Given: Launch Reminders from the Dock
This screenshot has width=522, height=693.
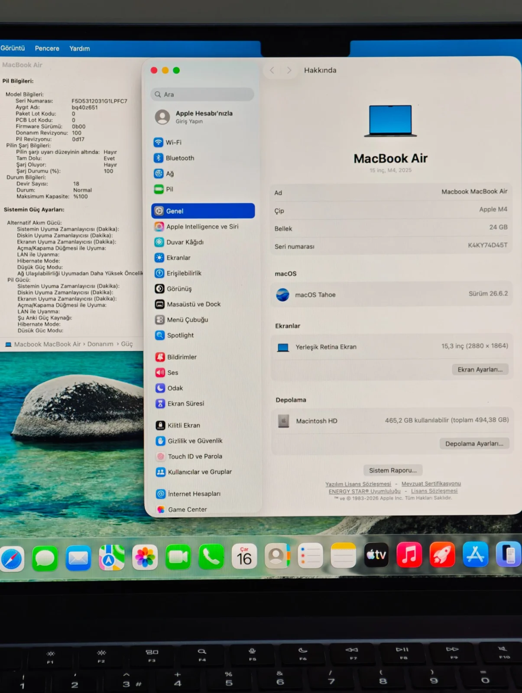Looking at the screenshot, I should click(310, 555).
